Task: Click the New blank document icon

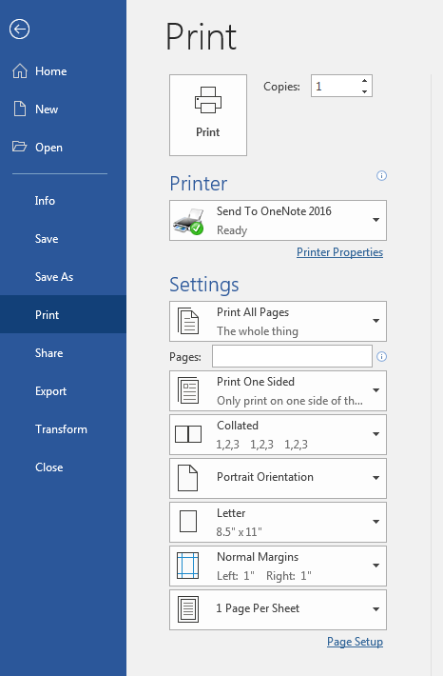Action: [20, 109]
